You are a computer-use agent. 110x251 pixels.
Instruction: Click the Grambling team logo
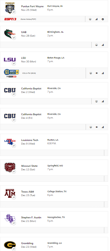[10, 245]
